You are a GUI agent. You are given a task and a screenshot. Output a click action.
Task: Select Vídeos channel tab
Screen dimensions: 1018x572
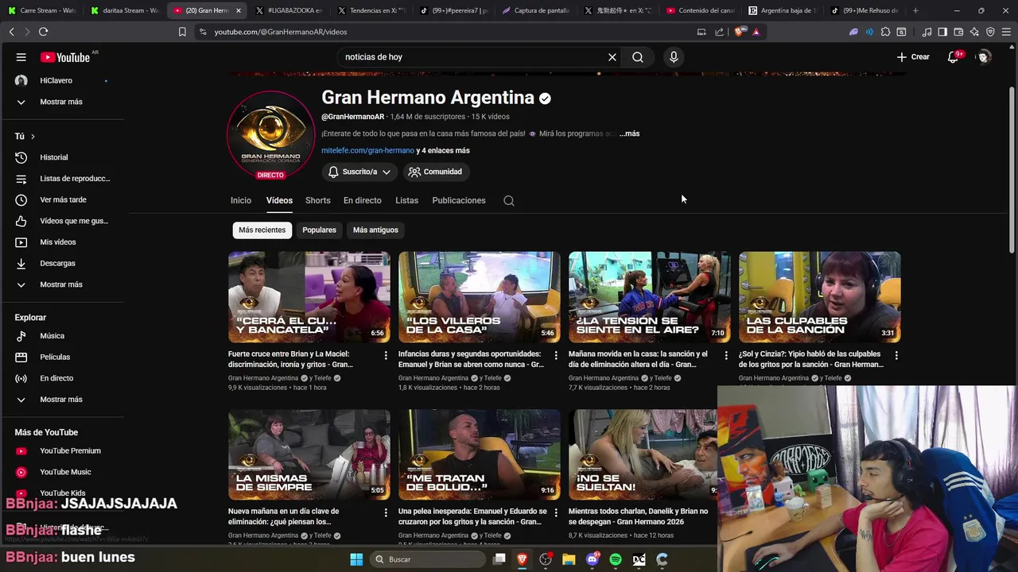pyautogui.click(x=279, y=200)
